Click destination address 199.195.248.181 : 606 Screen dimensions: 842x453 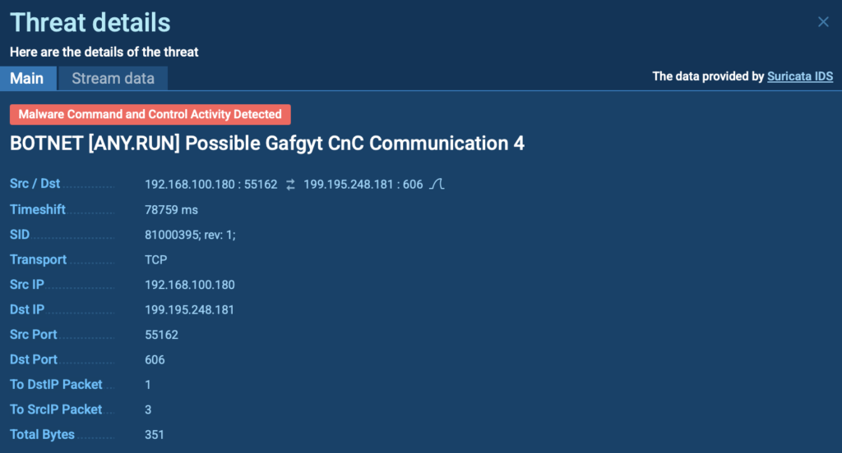[363, 185]
